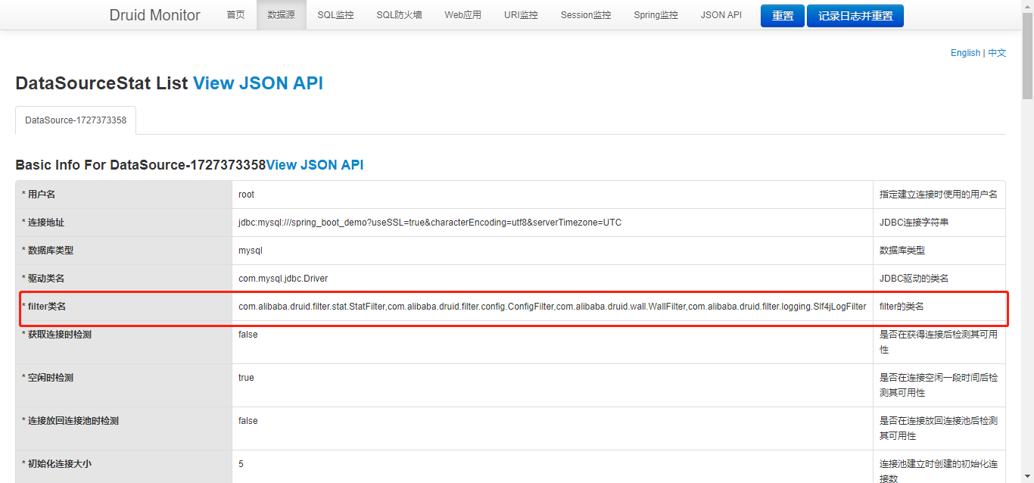Click the com.mysql.jdbc.Driver value
This screenshot has height=483, width=1034.
[x=283, y=279]
